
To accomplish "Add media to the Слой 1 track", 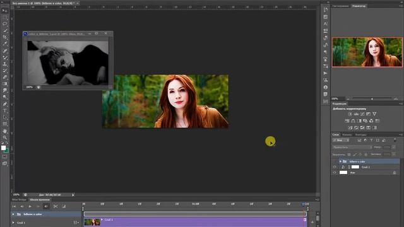I will pyautogui.click(x=312, y=222).
